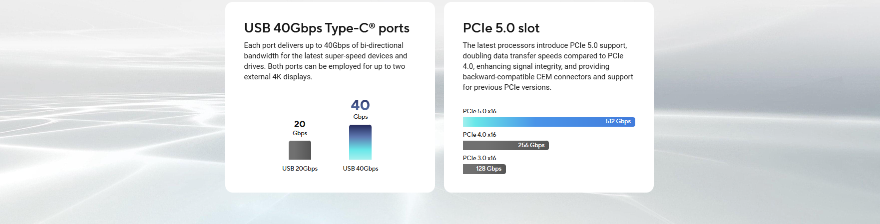Click the "USB 40Gbps" caption label
880x224 pixels.
point(360,169)
